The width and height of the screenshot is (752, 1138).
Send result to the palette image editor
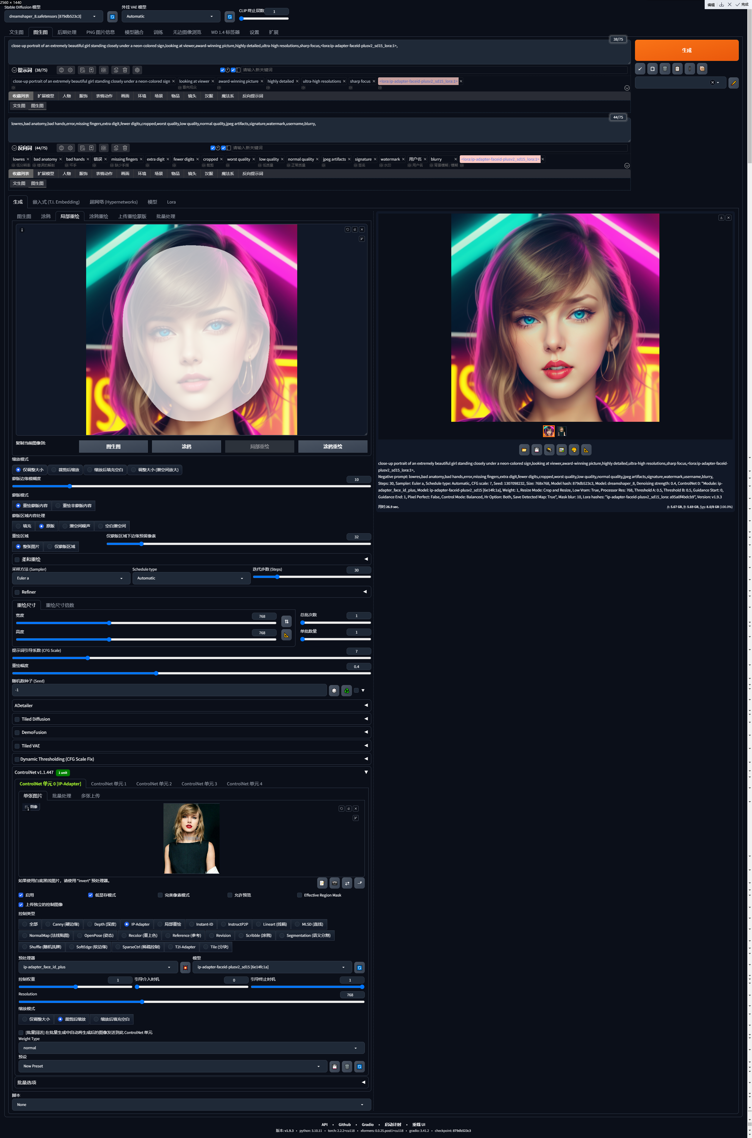pyautogui.click(x=574, y=449)
